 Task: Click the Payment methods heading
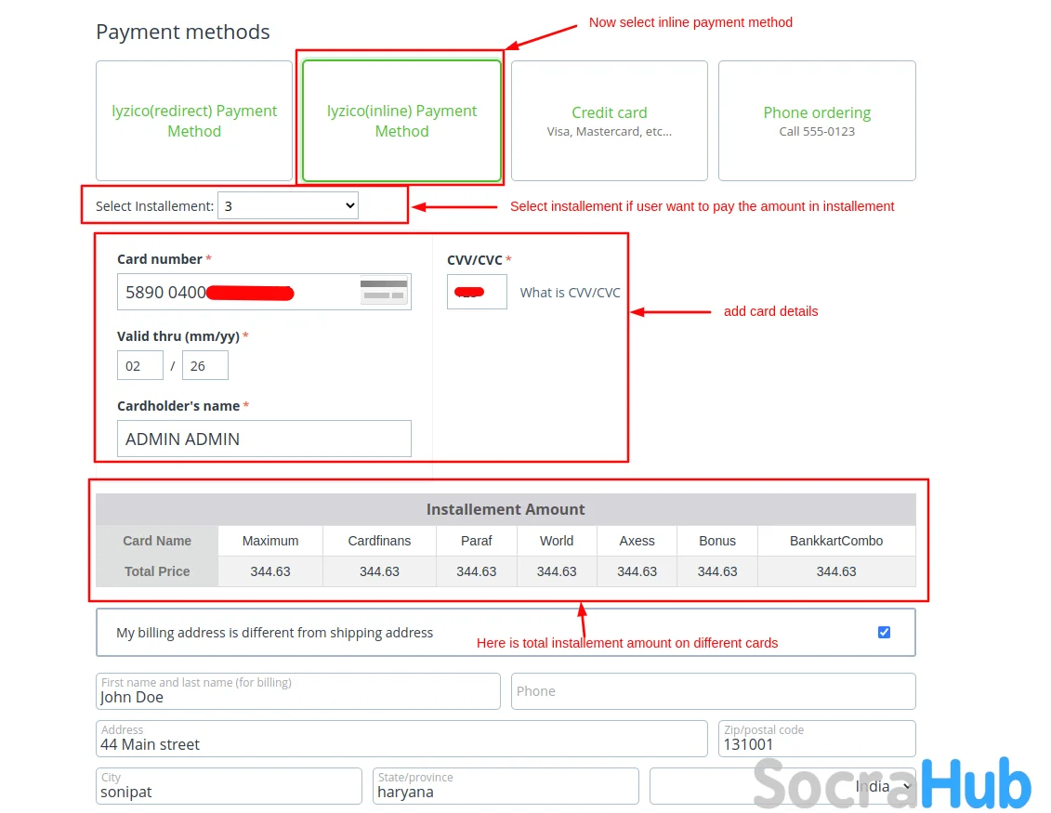pyautogui.click(x=183, y=32)
